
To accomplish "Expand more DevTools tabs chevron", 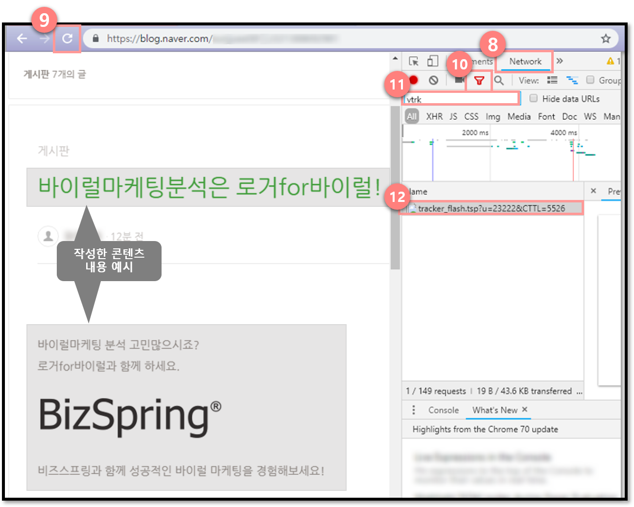I will point(560,61).
